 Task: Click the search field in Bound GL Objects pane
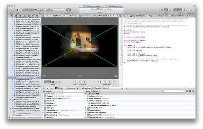click(173, 91)
